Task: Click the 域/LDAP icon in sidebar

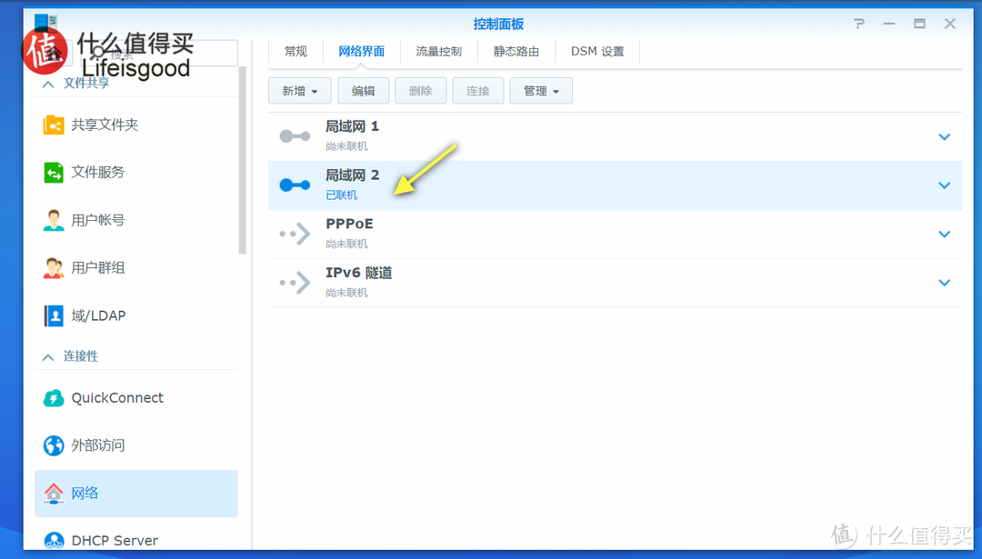Action: (x=54, y=315)
